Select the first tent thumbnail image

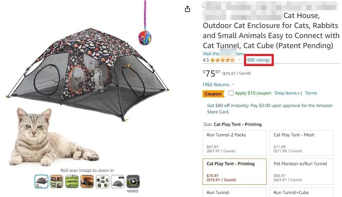(x=41, y=182)
